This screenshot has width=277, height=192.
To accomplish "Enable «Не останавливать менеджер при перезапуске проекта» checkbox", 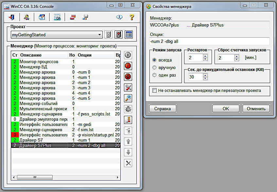I will [155, 91].
